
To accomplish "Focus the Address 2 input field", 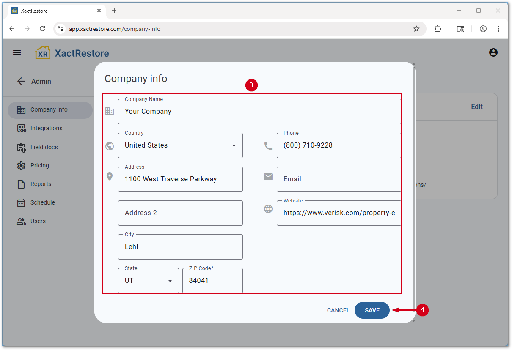I will [180, 213].
